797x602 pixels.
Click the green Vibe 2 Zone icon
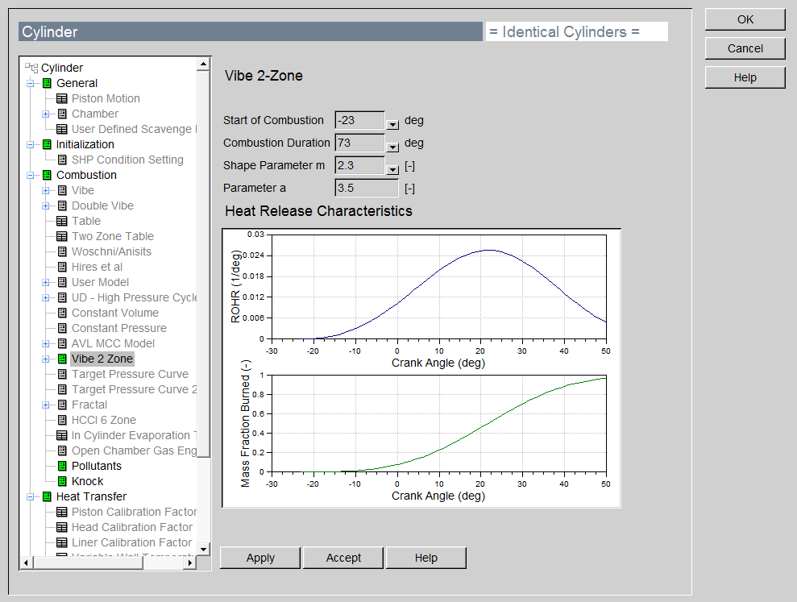pyautogui.click(x=62, y=359)
